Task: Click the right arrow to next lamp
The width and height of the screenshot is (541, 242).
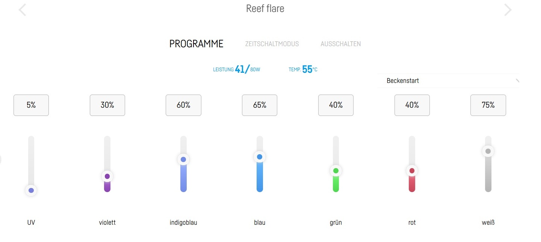Action: (x=508, y=10)
